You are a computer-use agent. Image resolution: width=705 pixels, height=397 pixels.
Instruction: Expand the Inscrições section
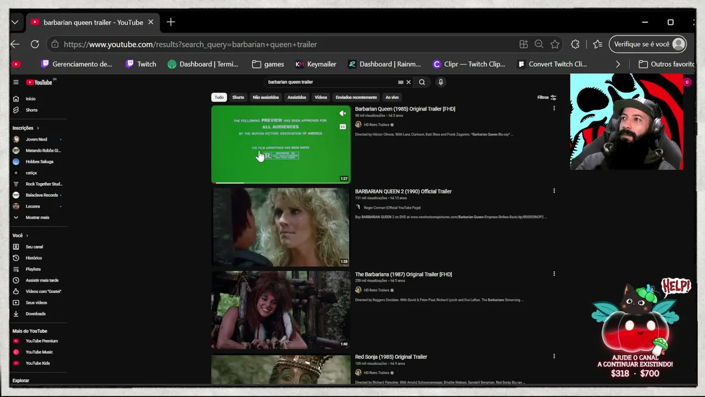[26, 128]
